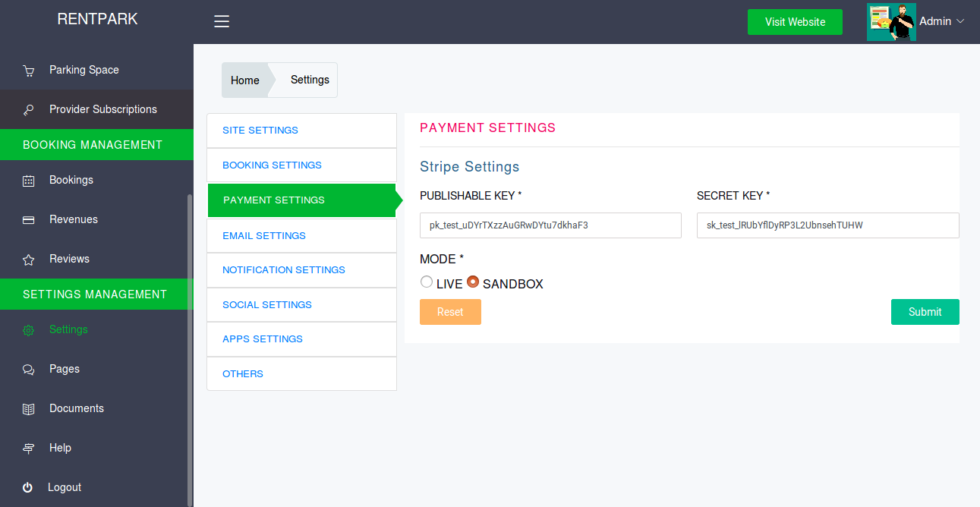The height and width of the screenshot is (507, 980).
Task: Click the Stripe Settings heading
Action: (x=469, y=167)
